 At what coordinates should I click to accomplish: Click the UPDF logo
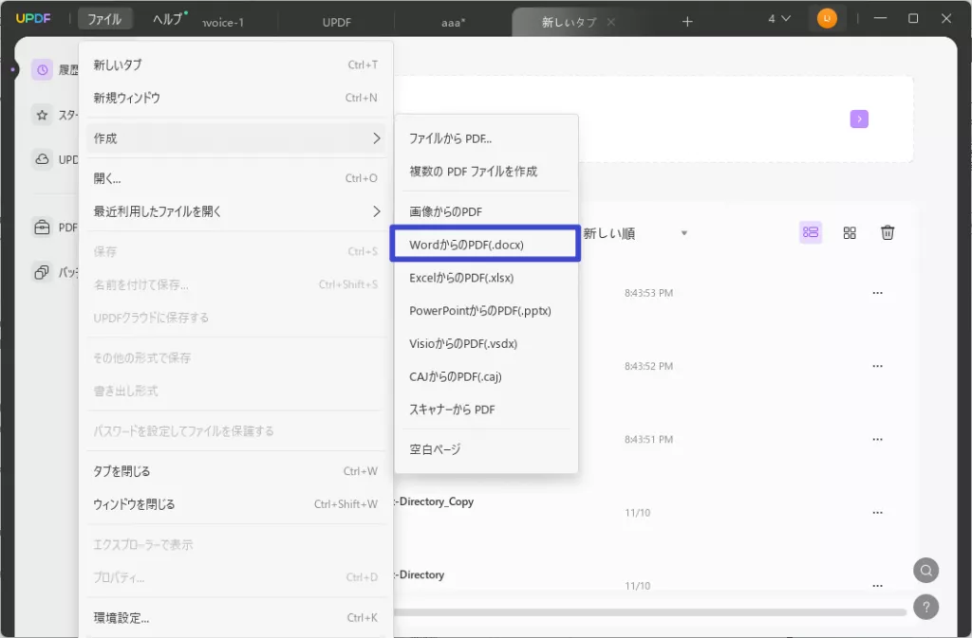33,19
